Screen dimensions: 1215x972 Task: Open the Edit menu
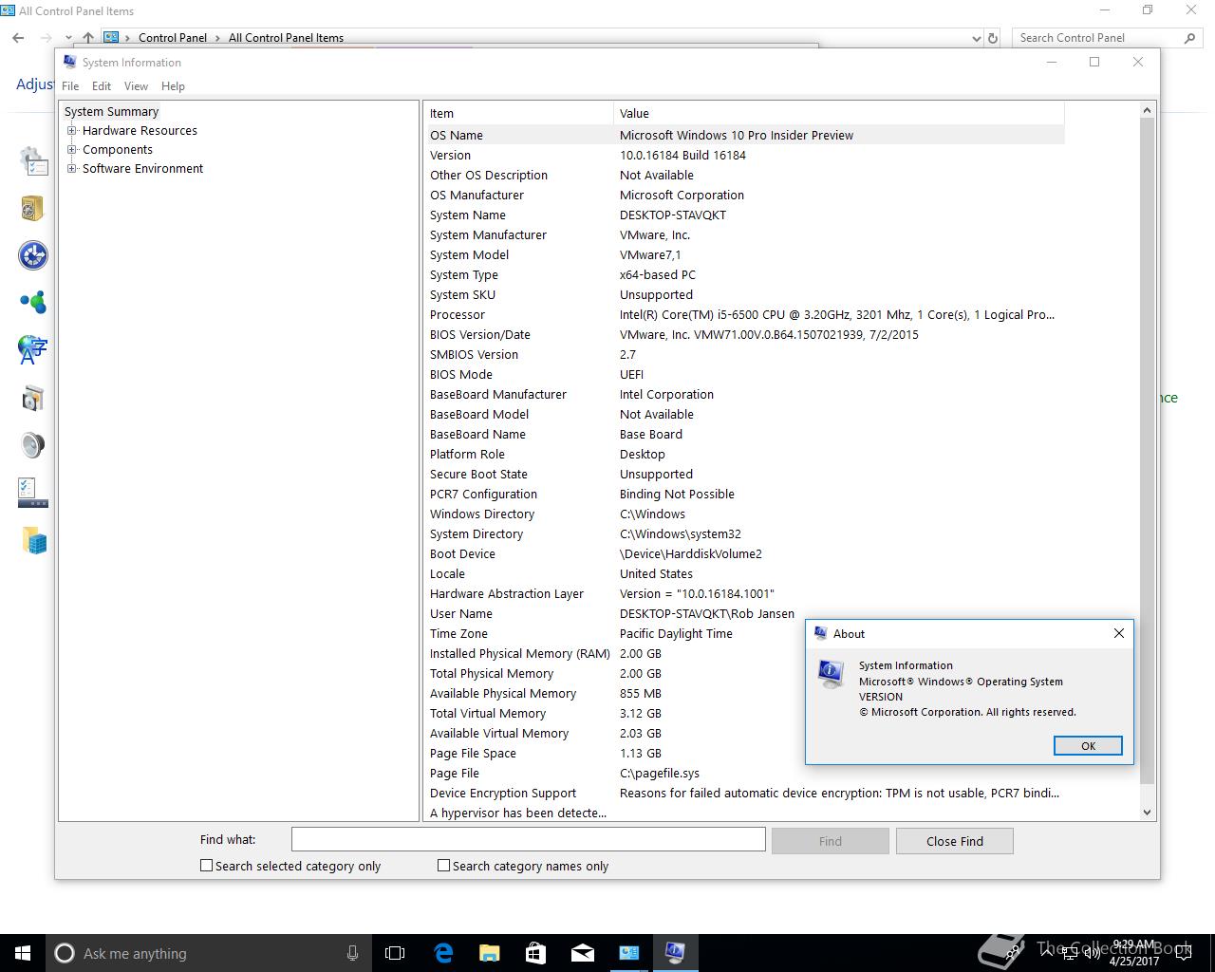tap(102, 85)
